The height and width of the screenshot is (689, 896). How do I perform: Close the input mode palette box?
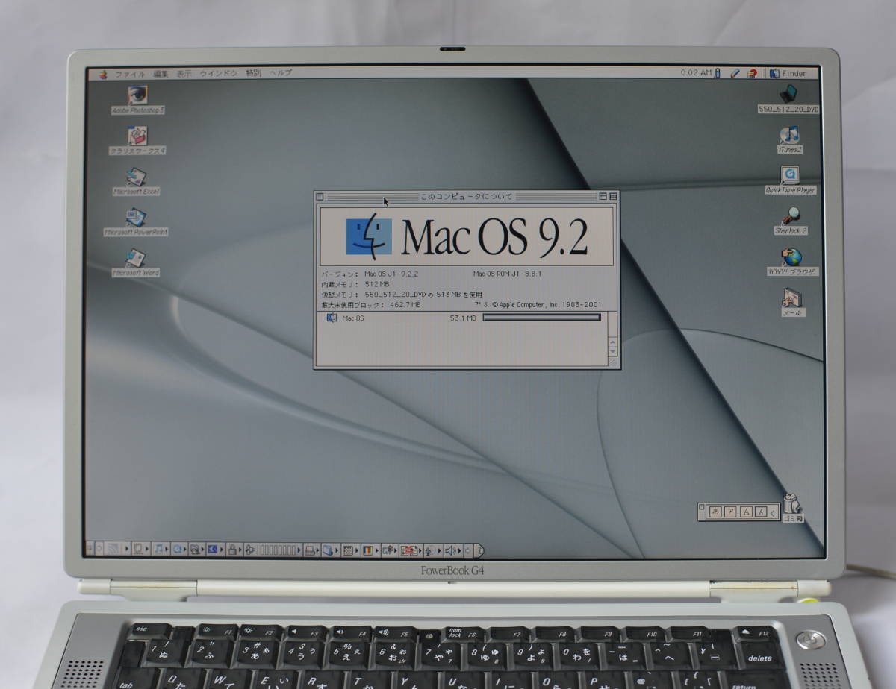702,506
